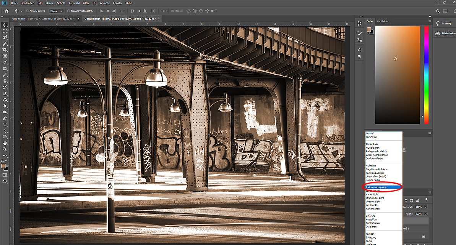Open the Filter menu
Image resolution: width=456 pixels, height=245 pixels.
coord(86,3)
